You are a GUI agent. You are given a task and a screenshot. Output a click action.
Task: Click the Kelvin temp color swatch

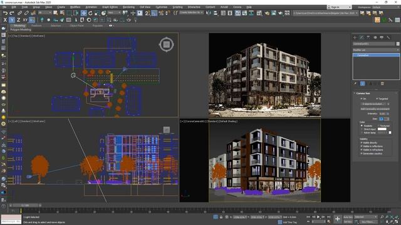tap(390, 132)
